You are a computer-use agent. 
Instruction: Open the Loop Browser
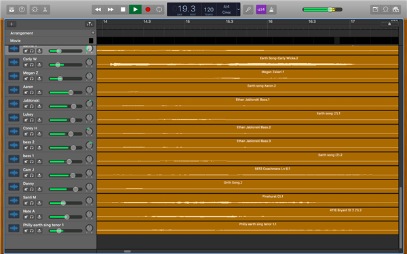tap(386, 9)
